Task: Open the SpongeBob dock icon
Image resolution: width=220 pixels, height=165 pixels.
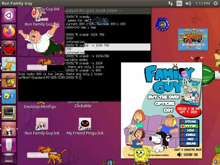Action: pyautogui.click(x=9, y=97)
